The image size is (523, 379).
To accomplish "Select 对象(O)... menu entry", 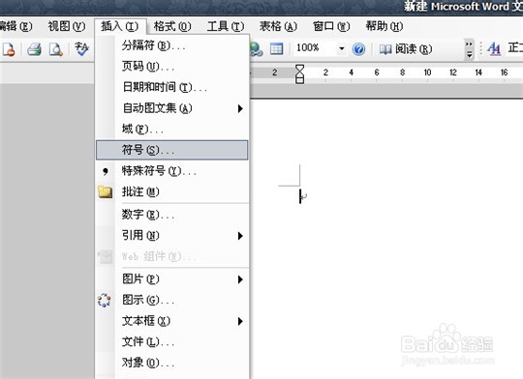I will [172, 363].
